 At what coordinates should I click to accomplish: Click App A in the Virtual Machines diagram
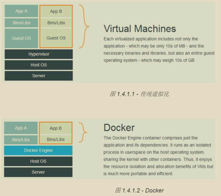click(21, 11)
